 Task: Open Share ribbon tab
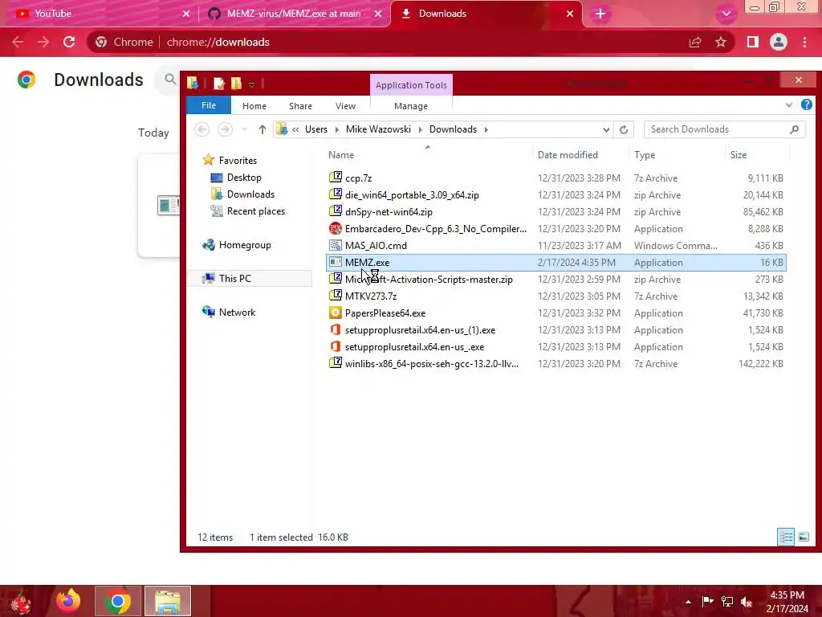coord(300,106)
